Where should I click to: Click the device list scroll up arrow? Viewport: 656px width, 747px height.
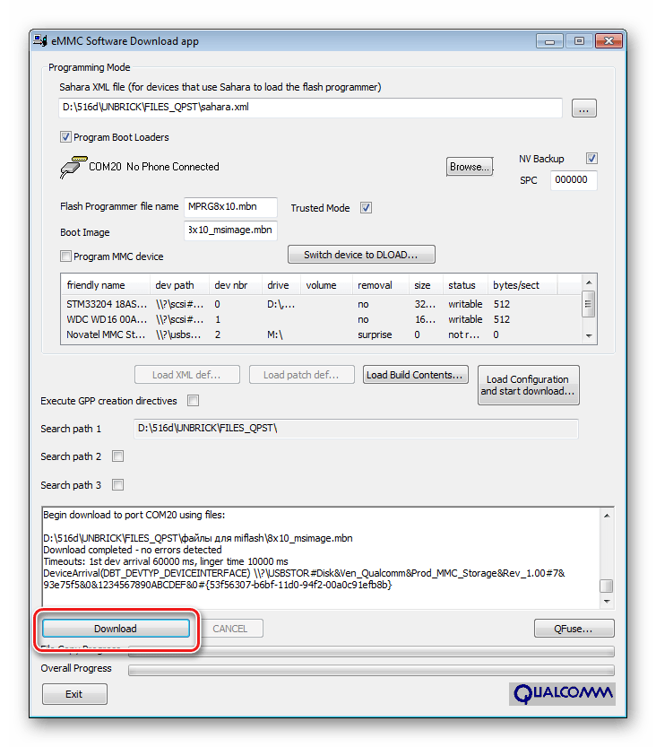(x=589, y=282)
